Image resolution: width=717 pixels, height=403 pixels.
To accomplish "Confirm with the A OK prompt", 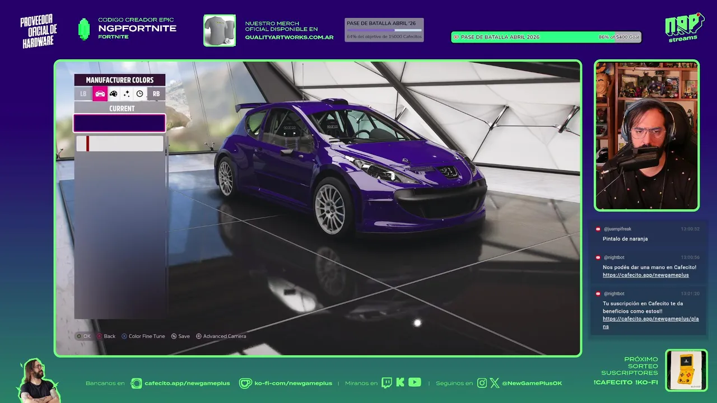I will (x=83, y=336).
